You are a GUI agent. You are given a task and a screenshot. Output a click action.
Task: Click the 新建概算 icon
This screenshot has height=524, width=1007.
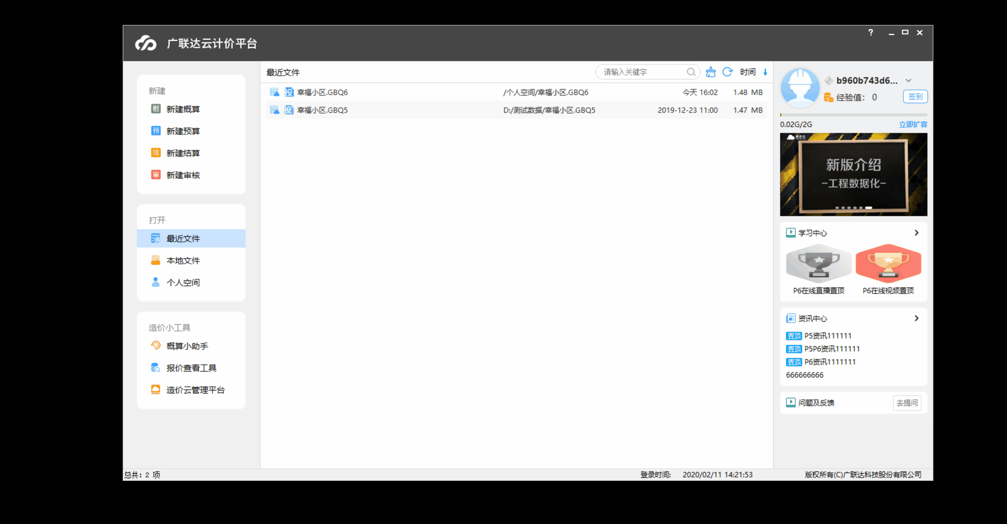point(156,109)
